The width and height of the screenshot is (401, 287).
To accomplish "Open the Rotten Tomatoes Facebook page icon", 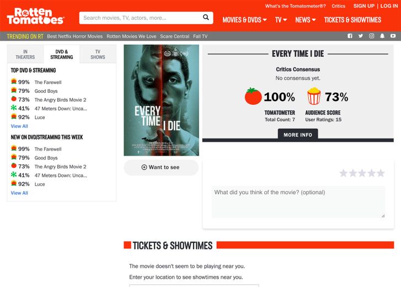I will point(350,36).
